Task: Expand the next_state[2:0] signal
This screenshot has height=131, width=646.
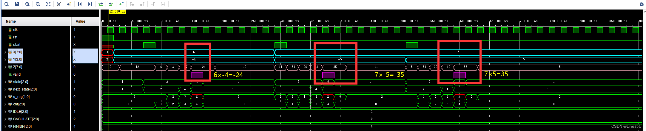Action: (5, 89)
